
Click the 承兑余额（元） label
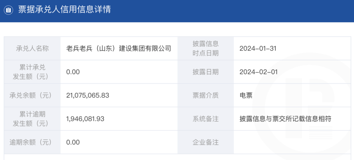(x=30, y=95)
